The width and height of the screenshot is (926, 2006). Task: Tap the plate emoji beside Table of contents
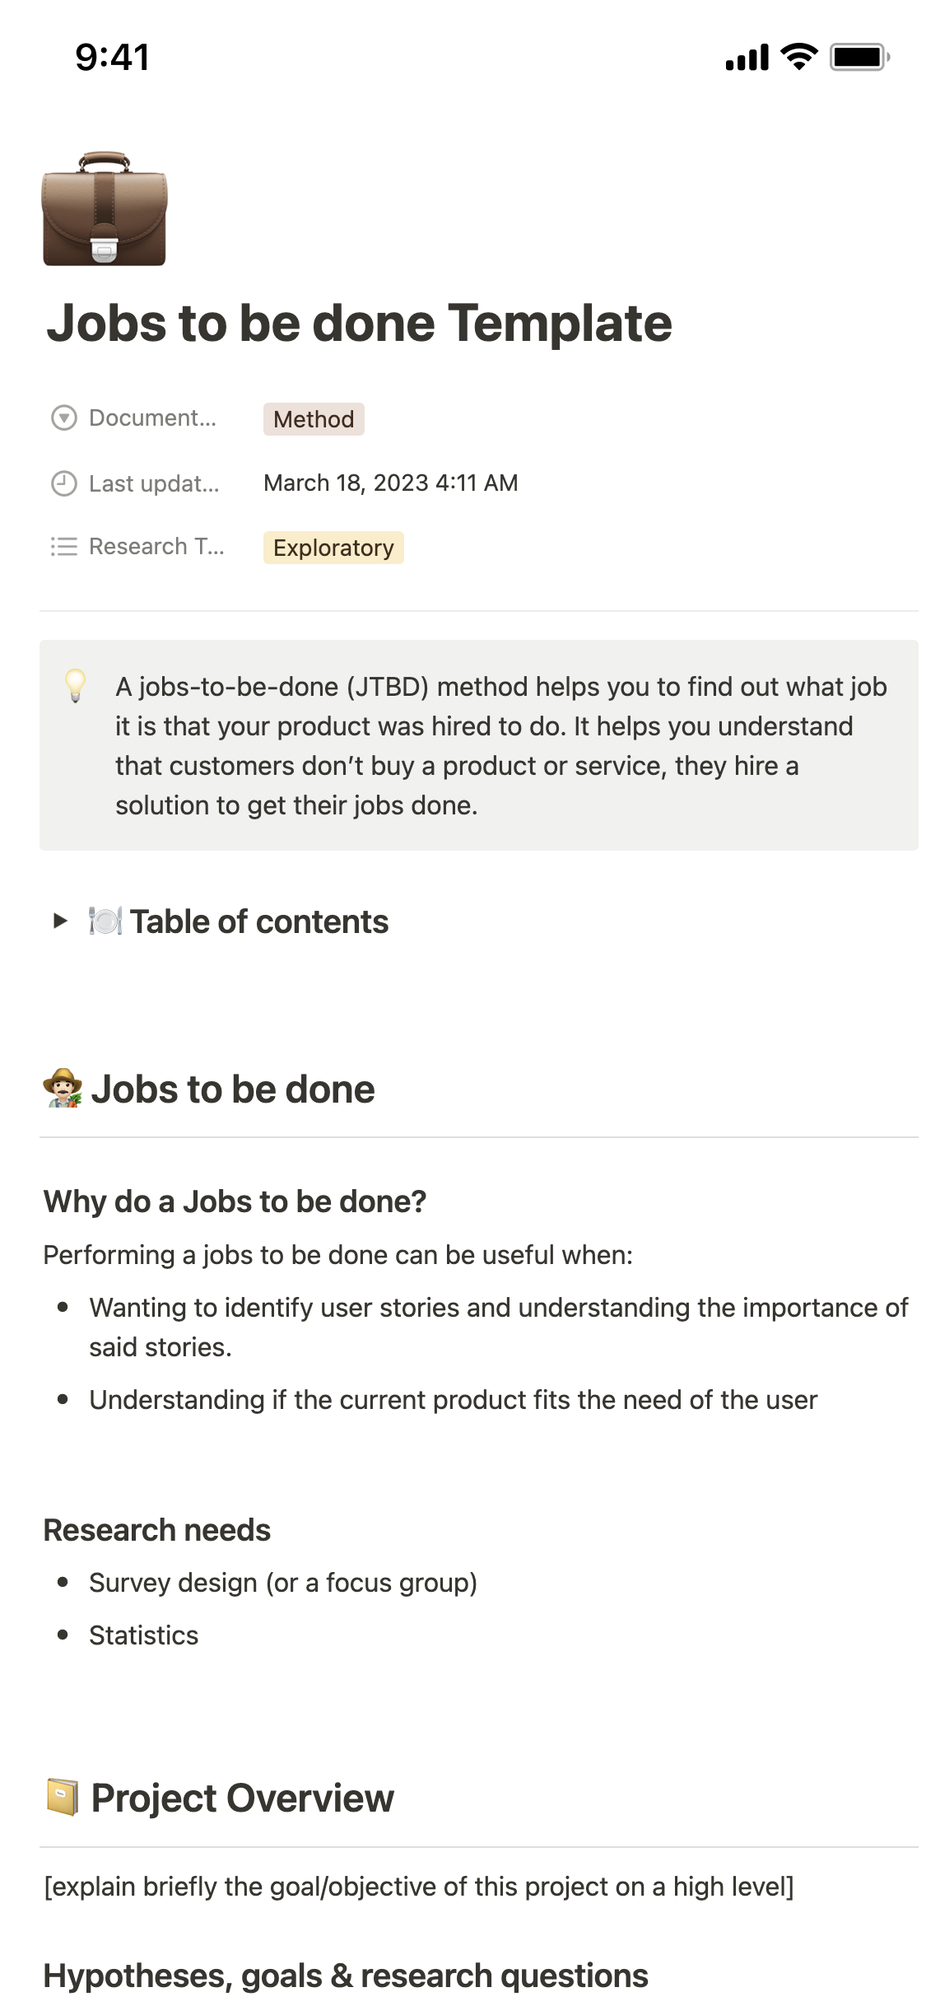coord(105,921)
